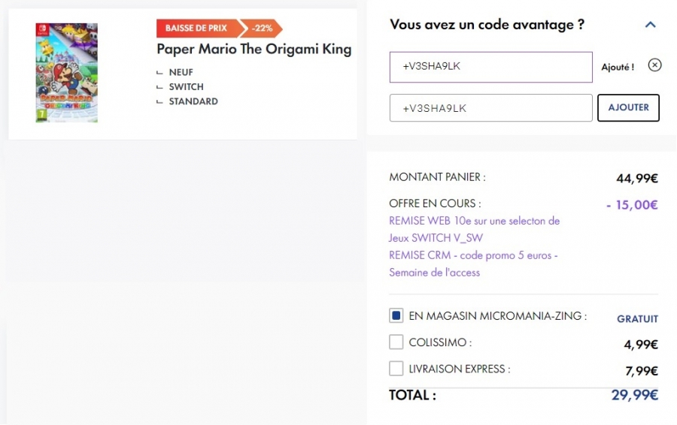
Task: Click the NEUF condition label
Action: pos(182,72)
